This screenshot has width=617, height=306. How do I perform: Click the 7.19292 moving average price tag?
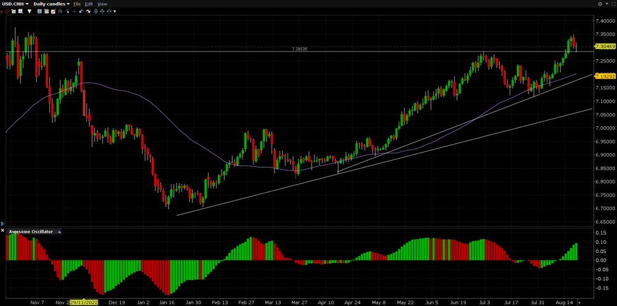605,76
